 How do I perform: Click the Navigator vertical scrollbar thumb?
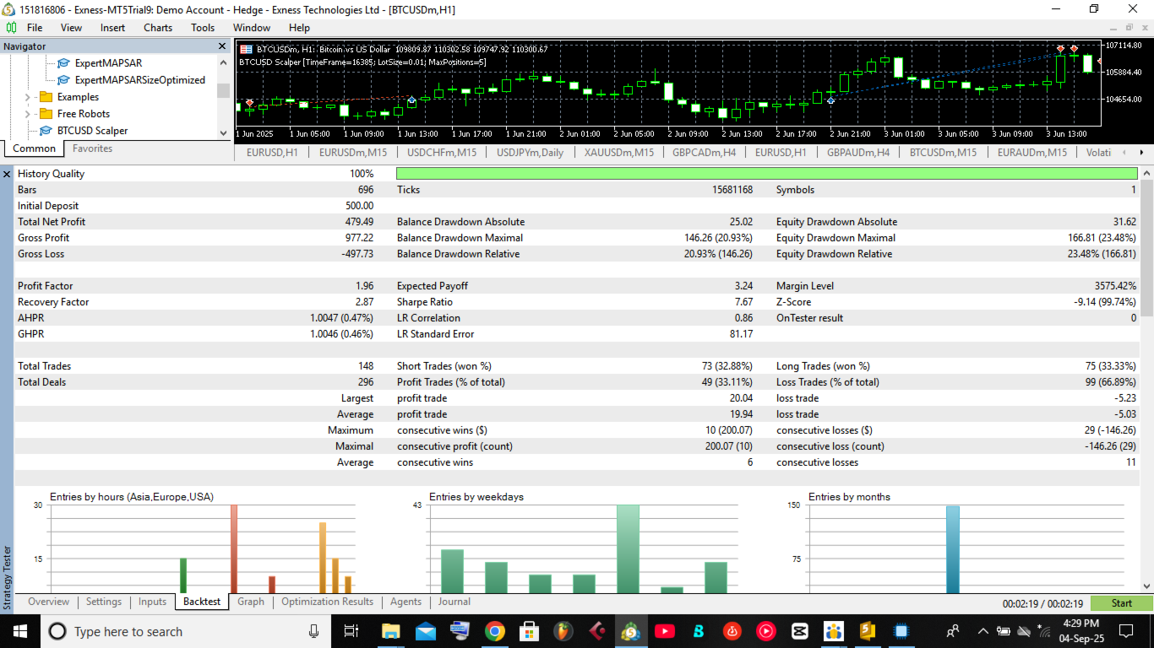223,90
